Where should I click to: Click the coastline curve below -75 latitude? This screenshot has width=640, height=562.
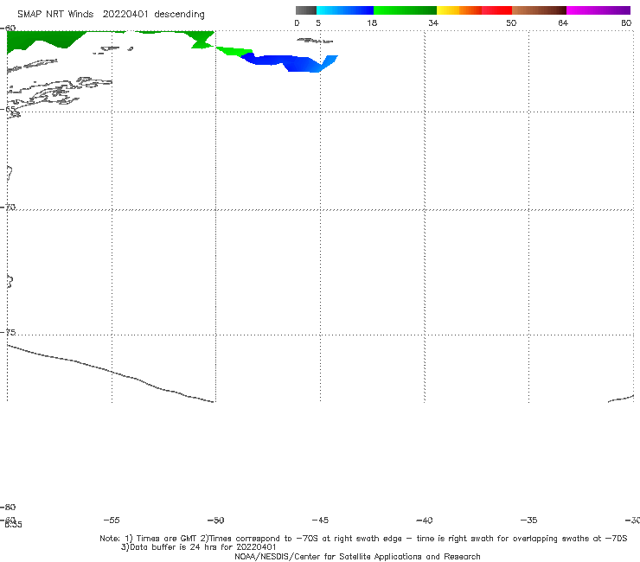[110, 372]
